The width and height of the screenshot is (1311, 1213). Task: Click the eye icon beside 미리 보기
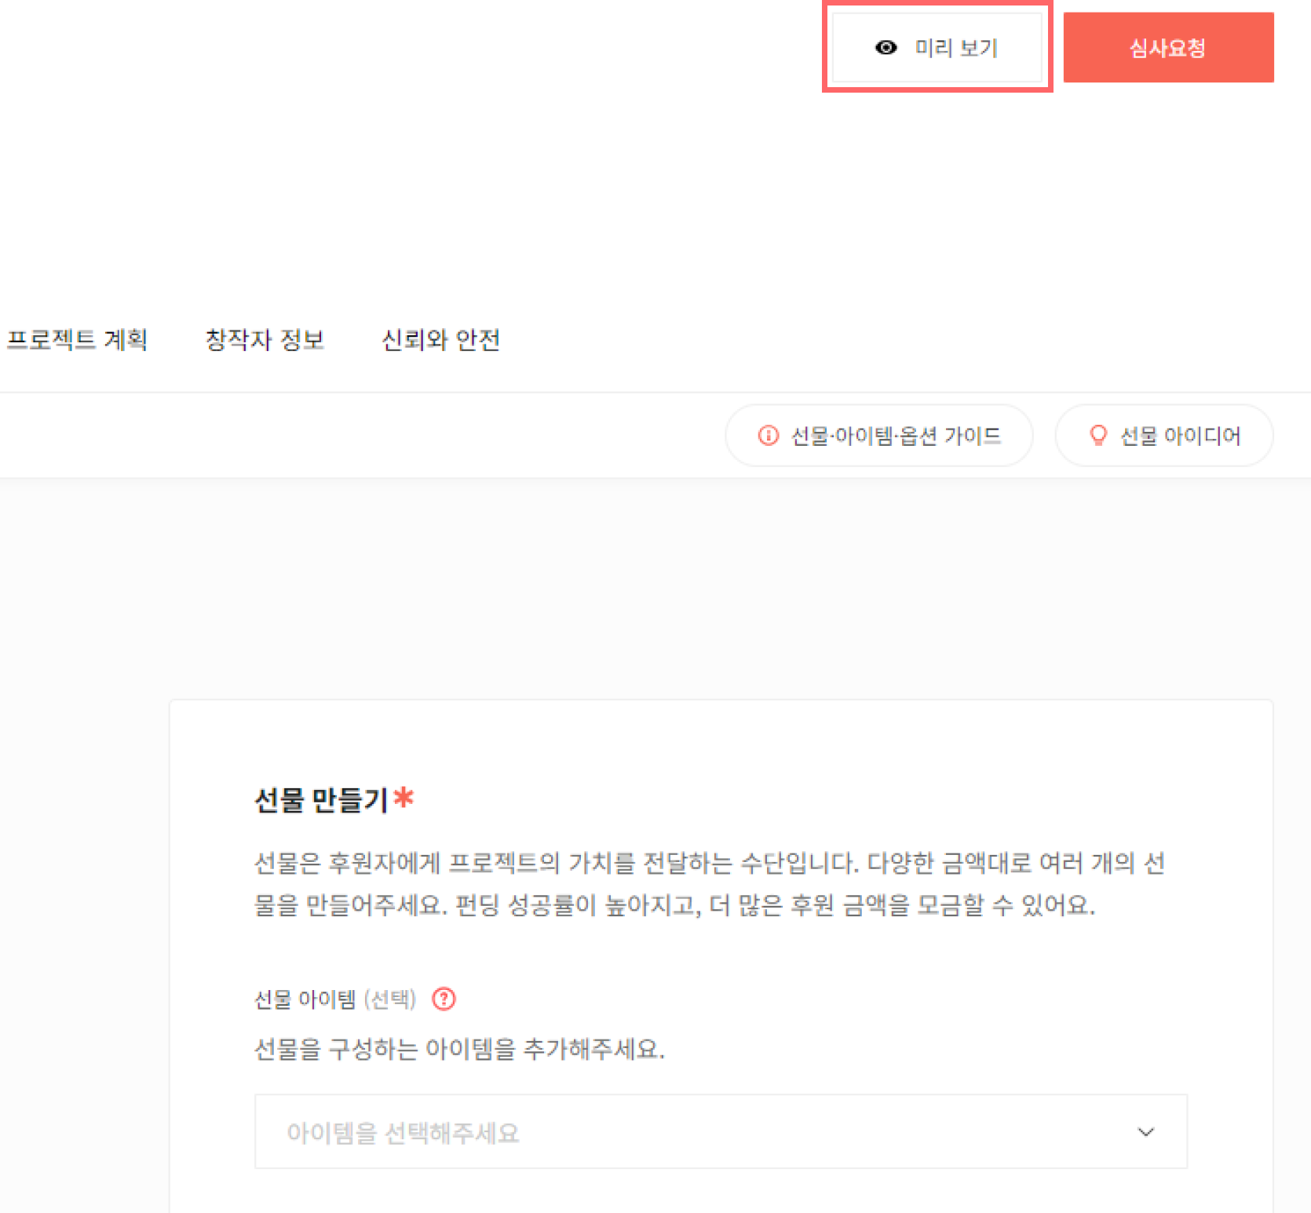(886, 48)
